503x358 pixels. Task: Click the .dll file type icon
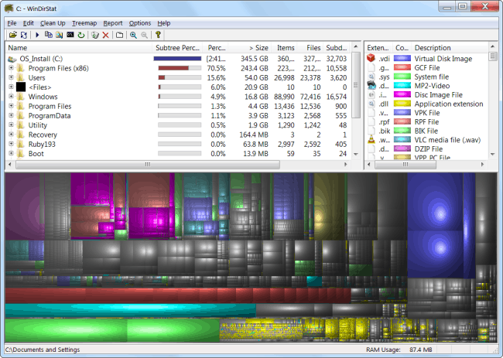point(371,104)
